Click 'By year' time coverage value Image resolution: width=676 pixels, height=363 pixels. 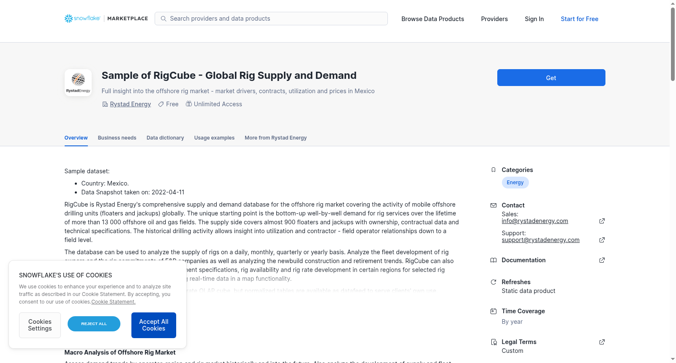[x=512, y=322]
